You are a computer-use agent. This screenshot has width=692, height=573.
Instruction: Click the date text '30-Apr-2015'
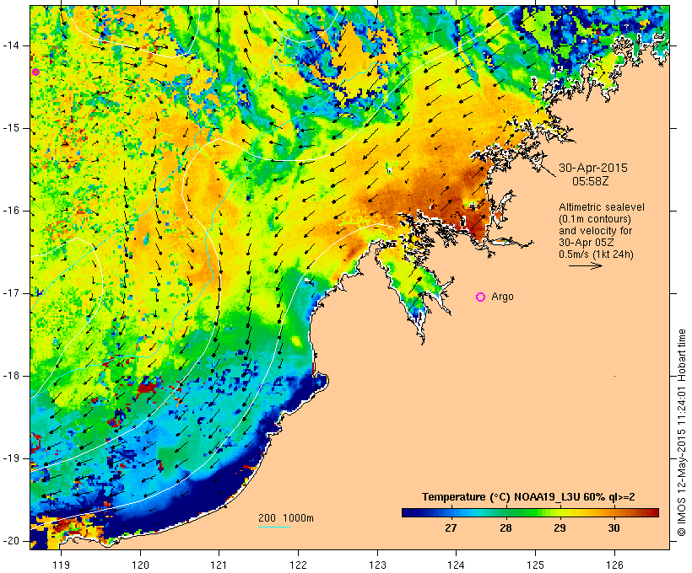tap(592, 168)
